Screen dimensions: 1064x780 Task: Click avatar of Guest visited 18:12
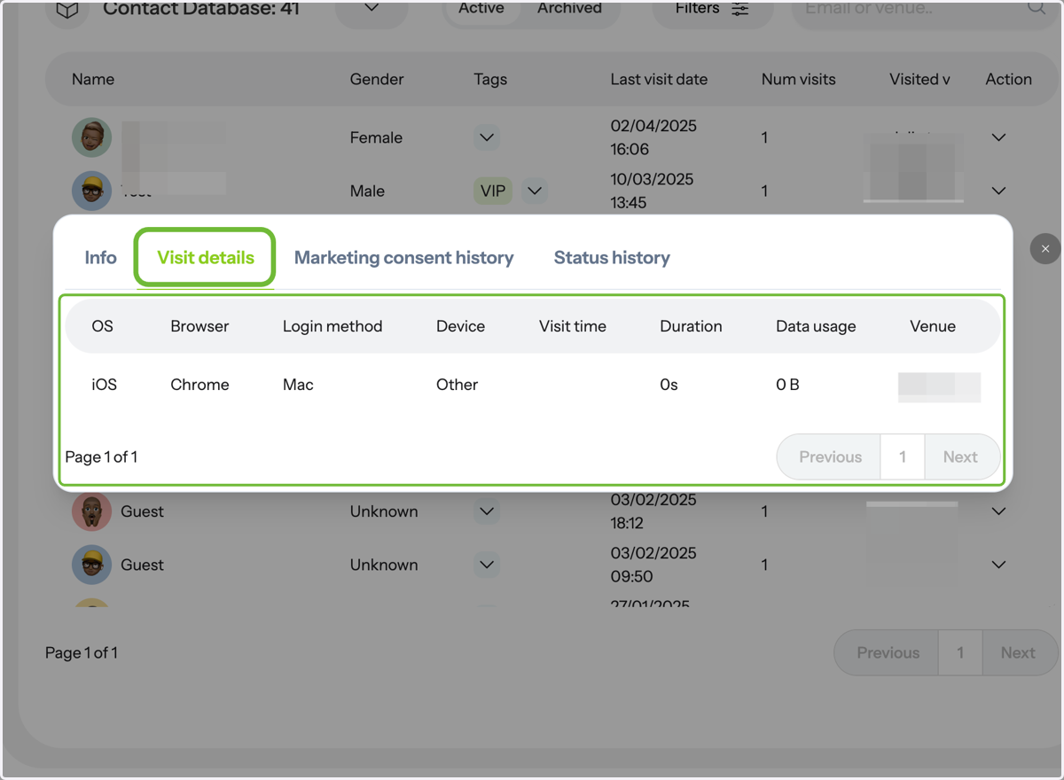91,511
